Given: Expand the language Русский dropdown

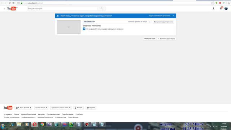Looking at the screenshot, I should (x=23, y=108).
